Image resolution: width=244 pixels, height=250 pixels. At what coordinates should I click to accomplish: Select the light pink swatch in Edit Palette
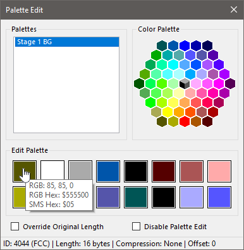click(x=219, y=171)
